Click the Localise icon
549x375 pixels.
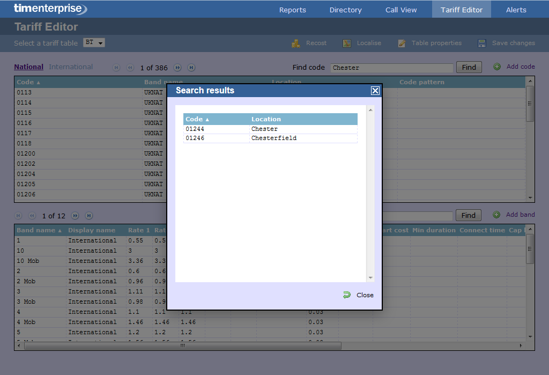click(x=347, y=43)
